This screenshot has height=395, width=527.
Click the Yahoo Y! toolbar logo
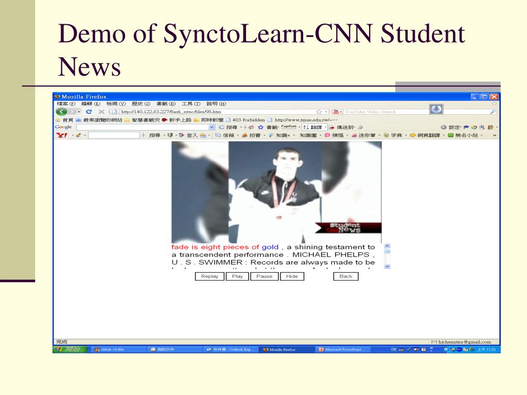coord(62,135)
